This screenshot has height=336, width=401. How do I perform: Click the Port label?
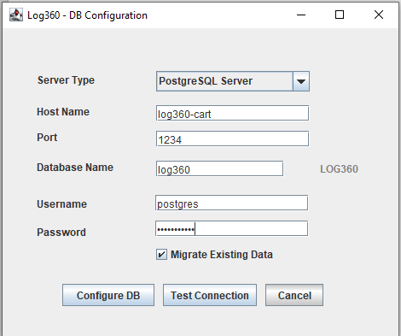click(x=47, y=138)
